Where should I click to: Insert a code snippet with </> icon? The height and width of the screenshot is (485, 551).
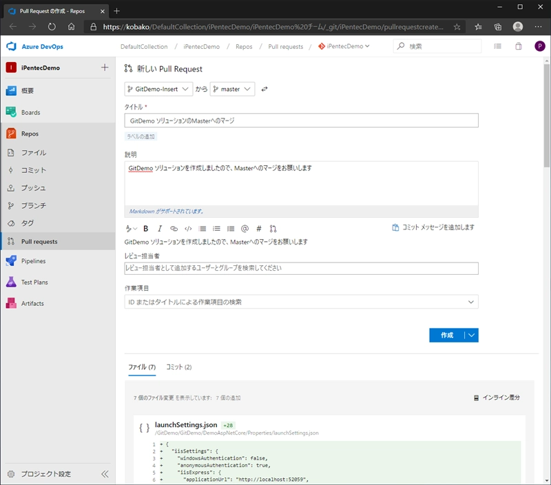188,229
